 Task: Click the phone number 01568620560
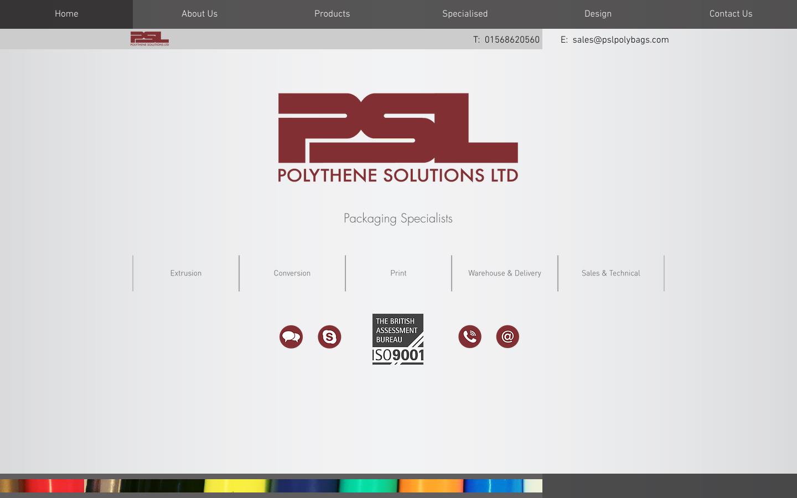click(512, 39)
